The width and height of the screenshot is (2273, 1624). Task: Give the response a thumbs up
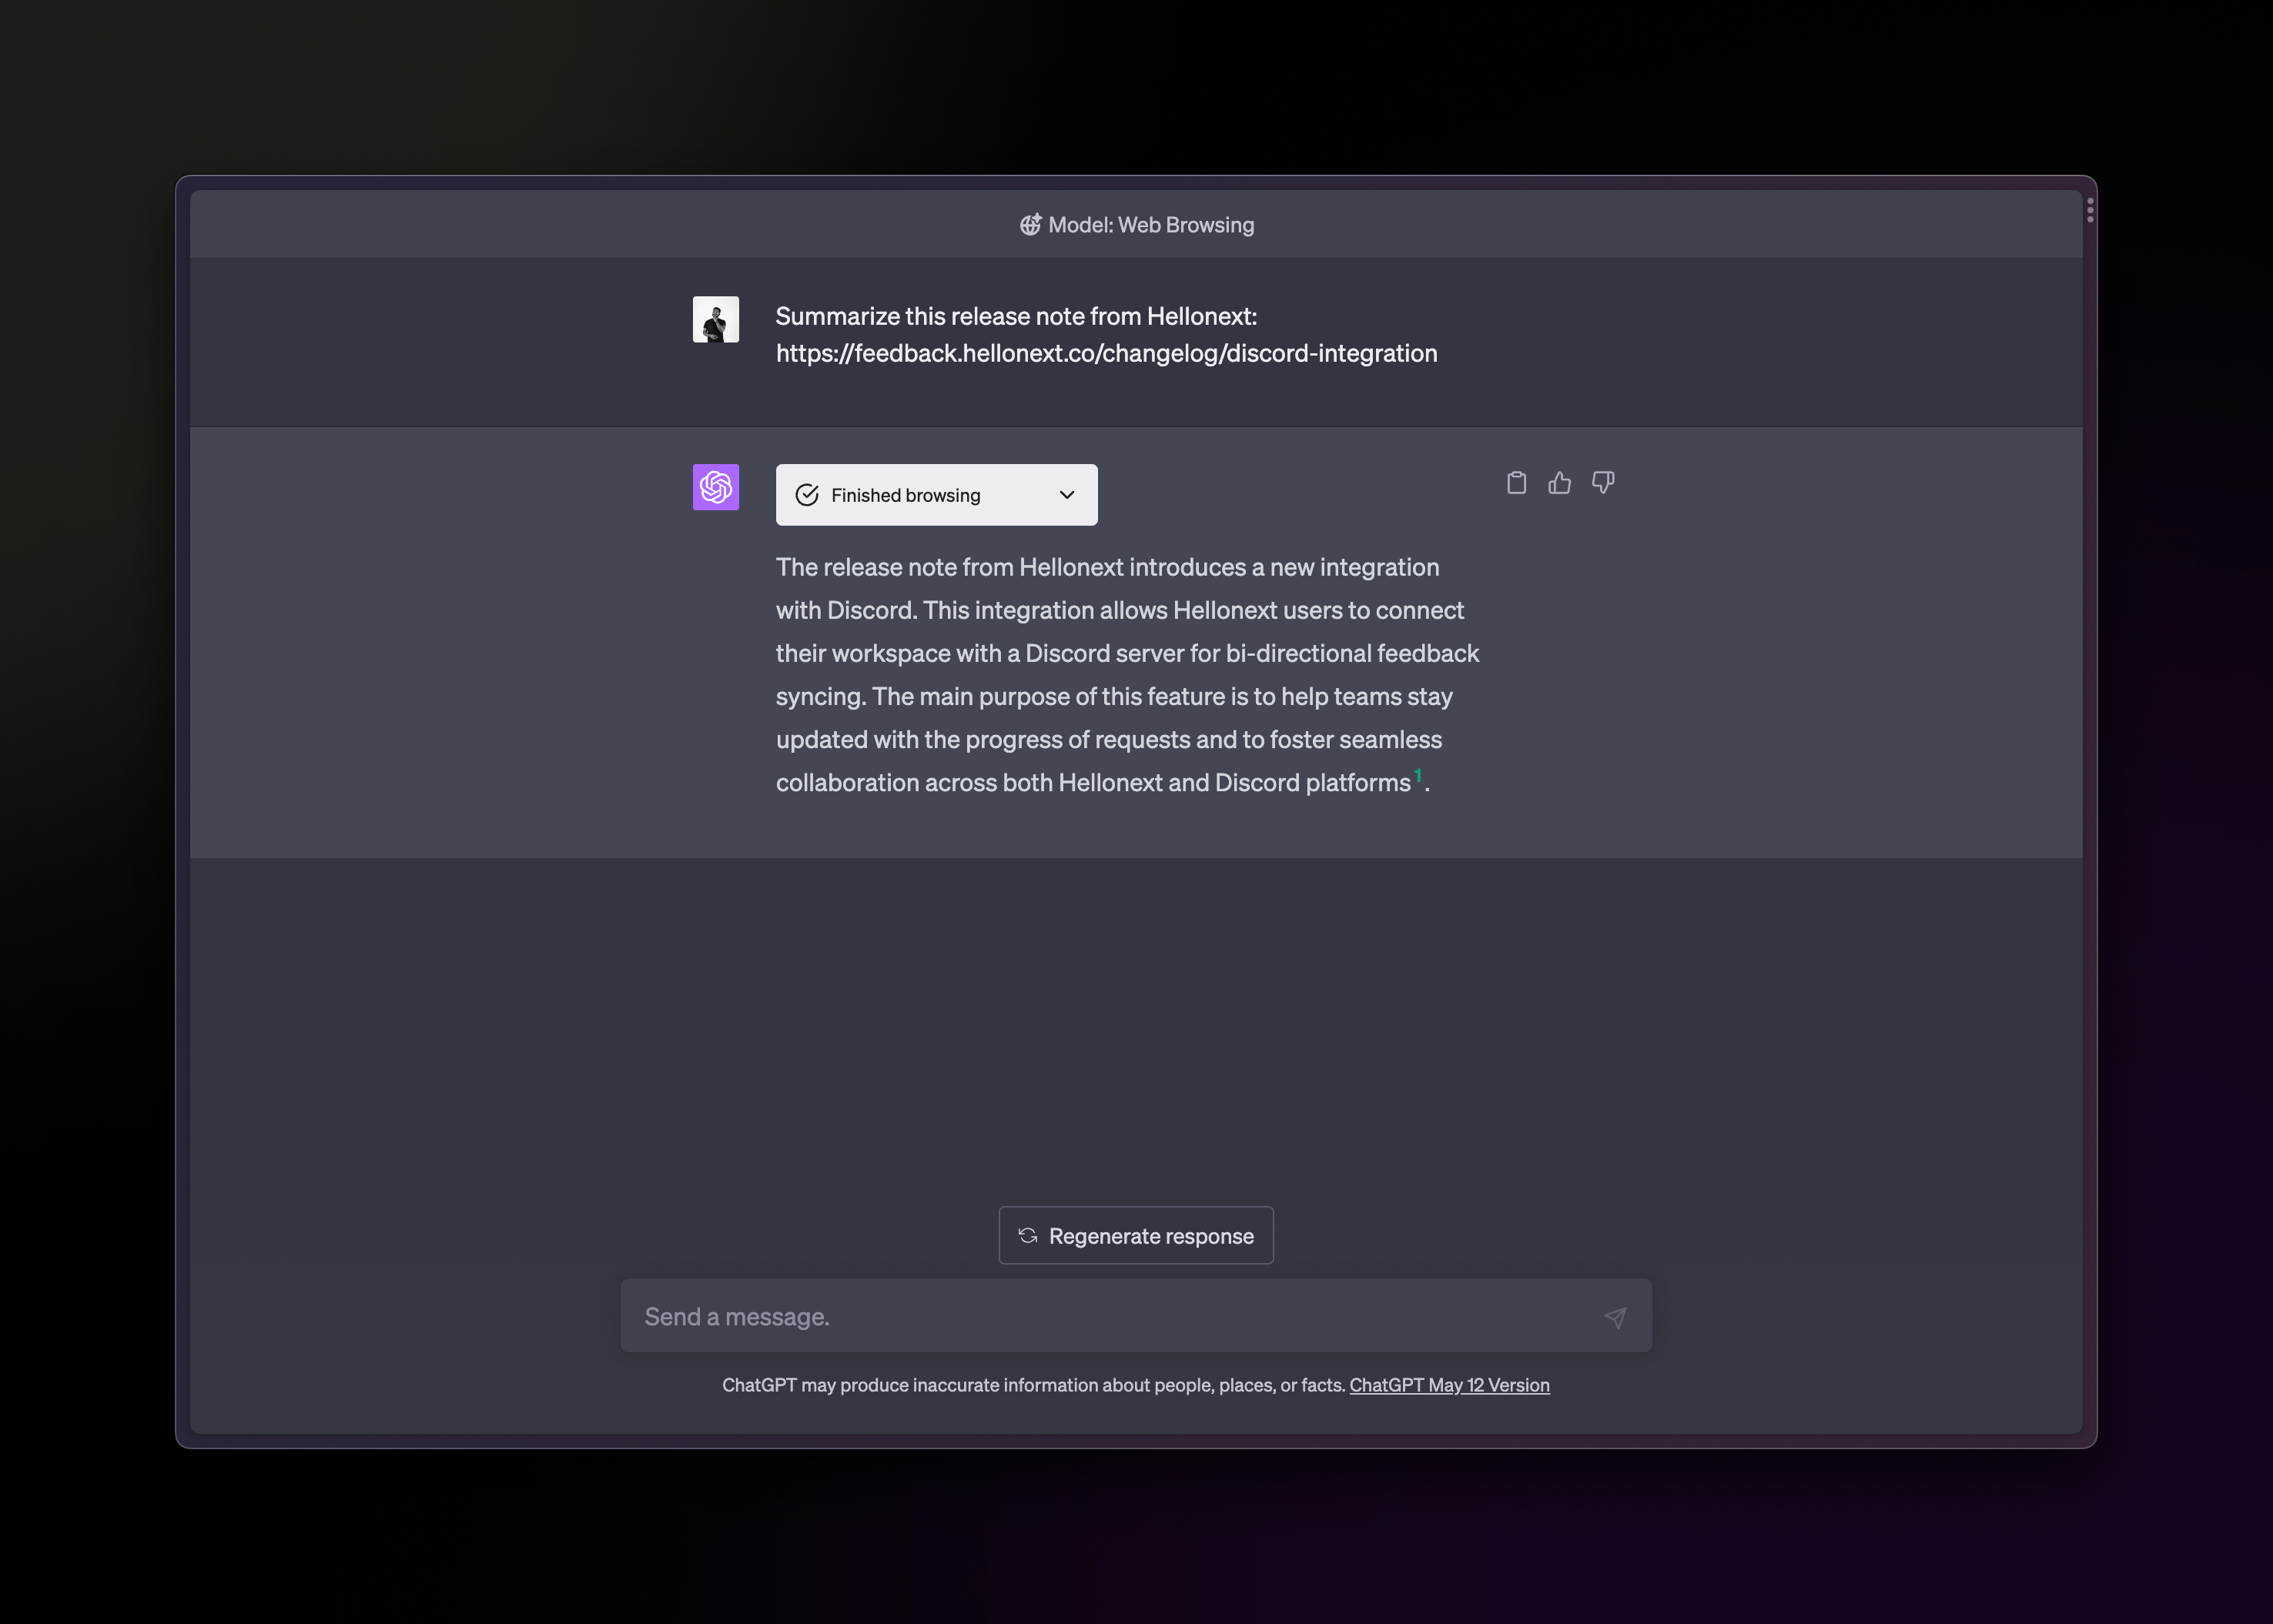[1560, 483]
